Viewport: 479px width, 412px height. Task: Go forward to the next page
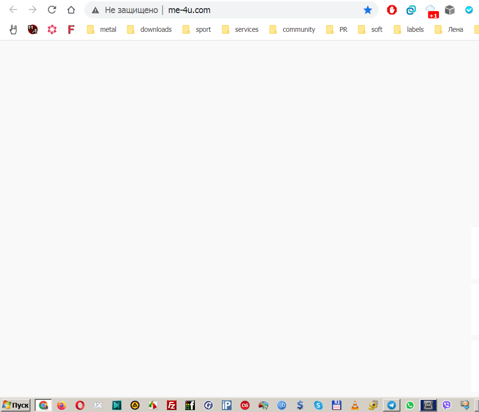point(32,10)
